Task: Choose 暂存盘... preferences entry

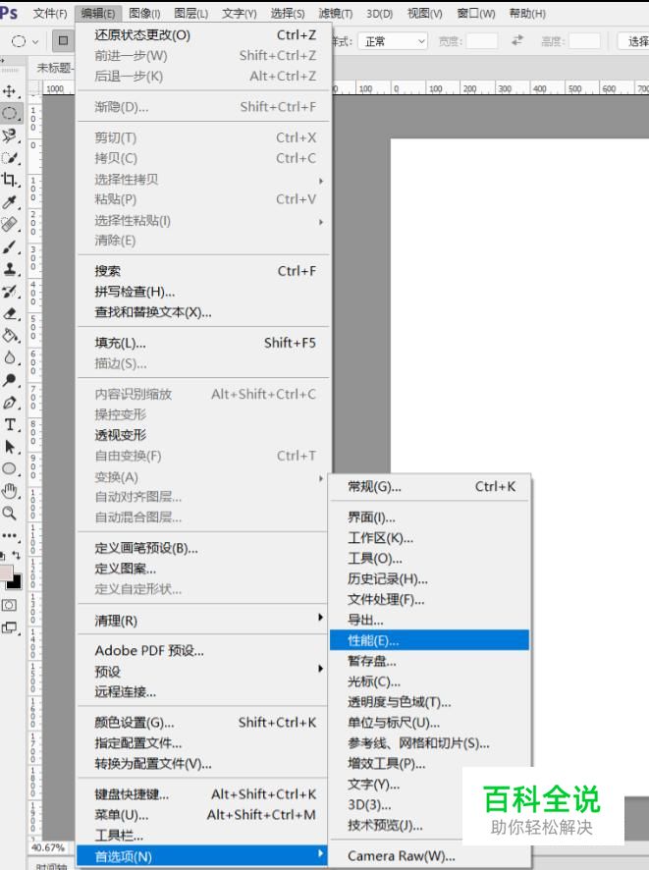Action: (x=430, y=661)
